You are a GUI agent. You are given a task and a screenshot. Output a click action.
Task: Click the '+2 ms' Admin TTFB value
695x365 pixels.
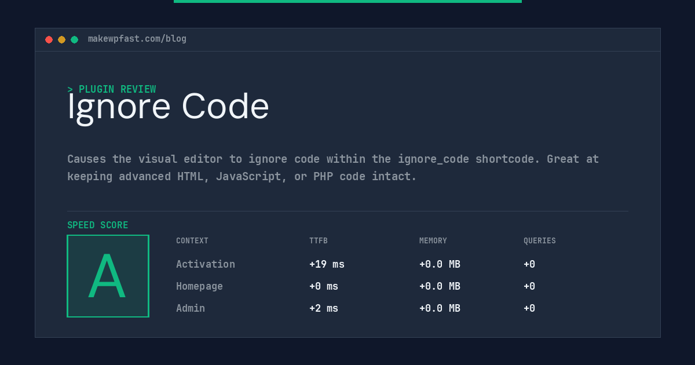[324, 308]
